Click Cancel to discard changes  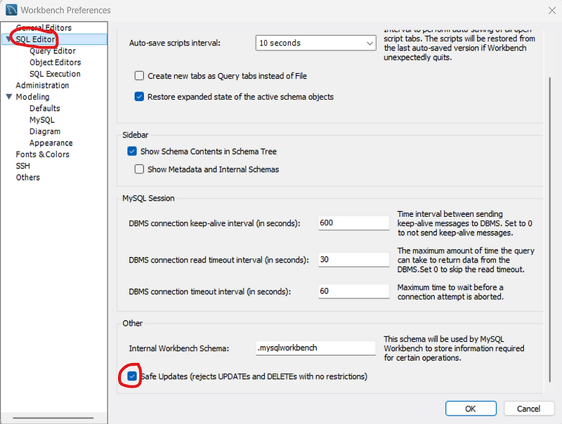click(x=529, y=409)
